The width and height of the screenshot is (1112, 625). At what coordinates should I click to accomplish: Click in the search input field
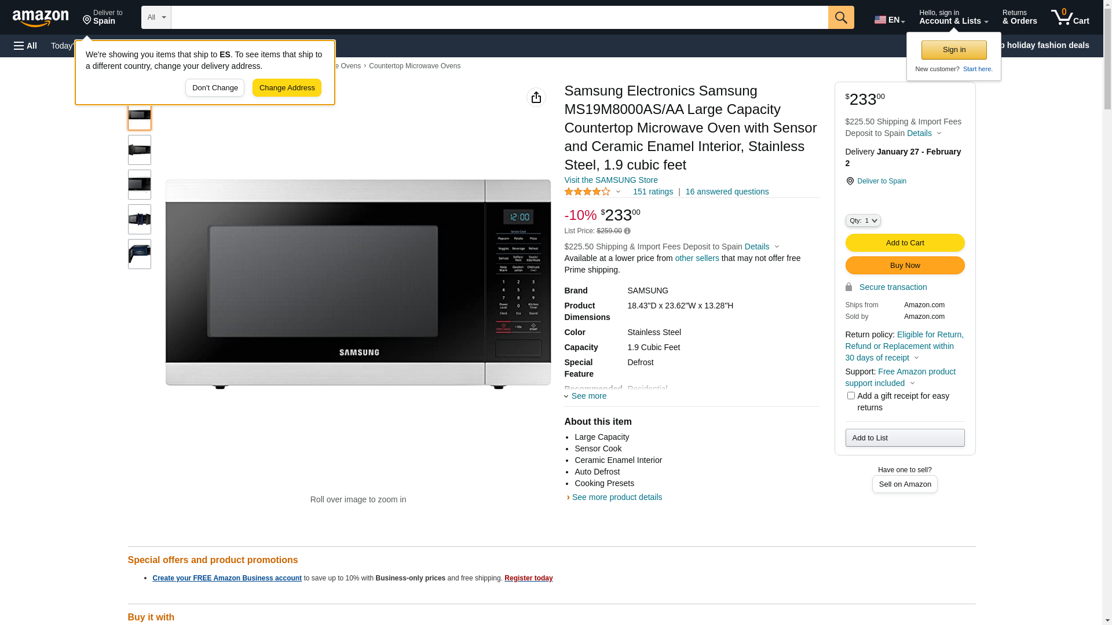[x=499, y=17]
